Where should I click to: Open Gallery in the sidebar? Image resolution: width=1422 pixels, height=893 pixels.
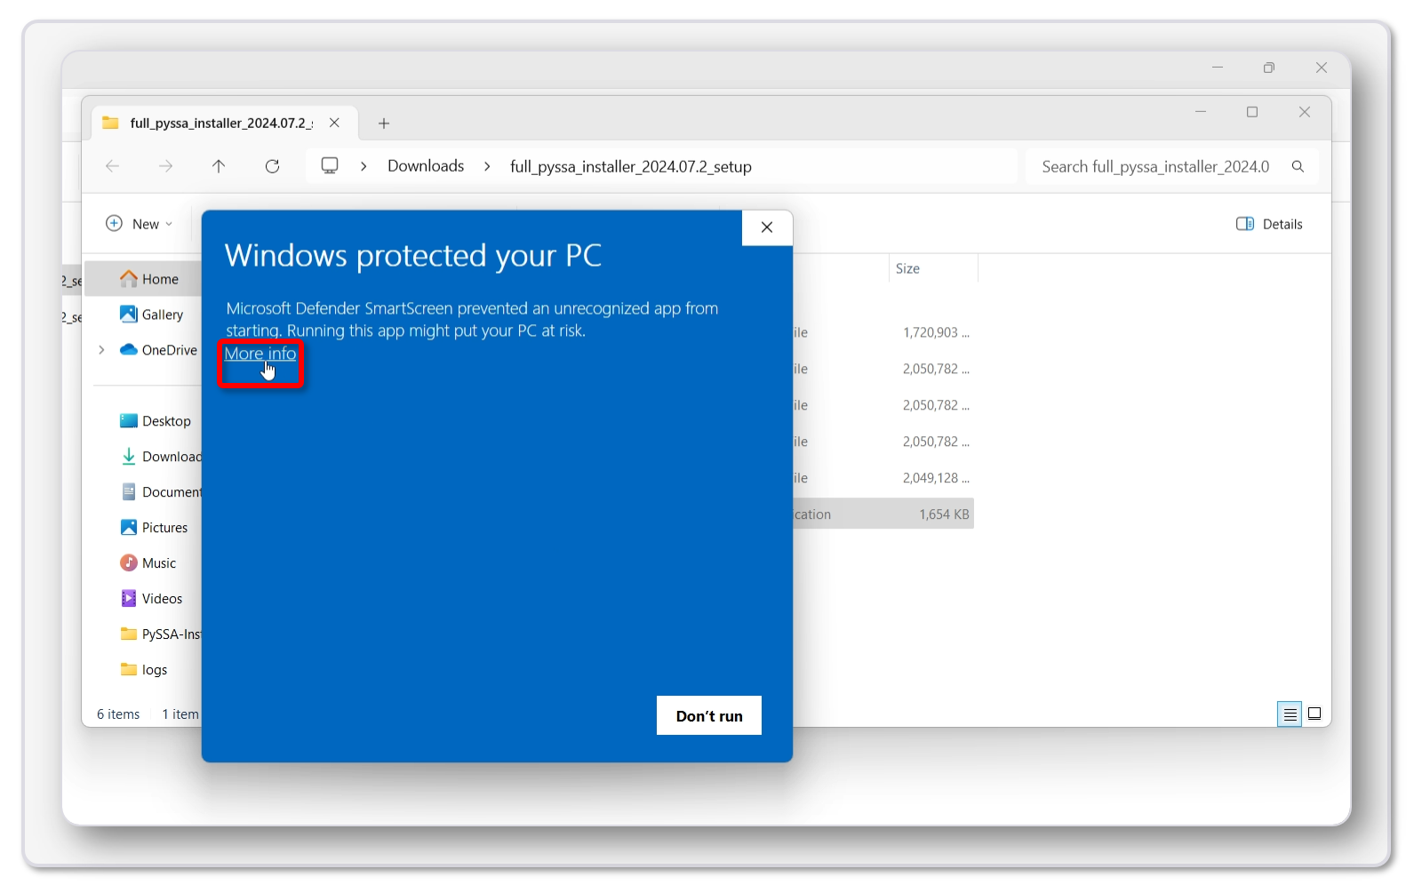tap(151, 315)
